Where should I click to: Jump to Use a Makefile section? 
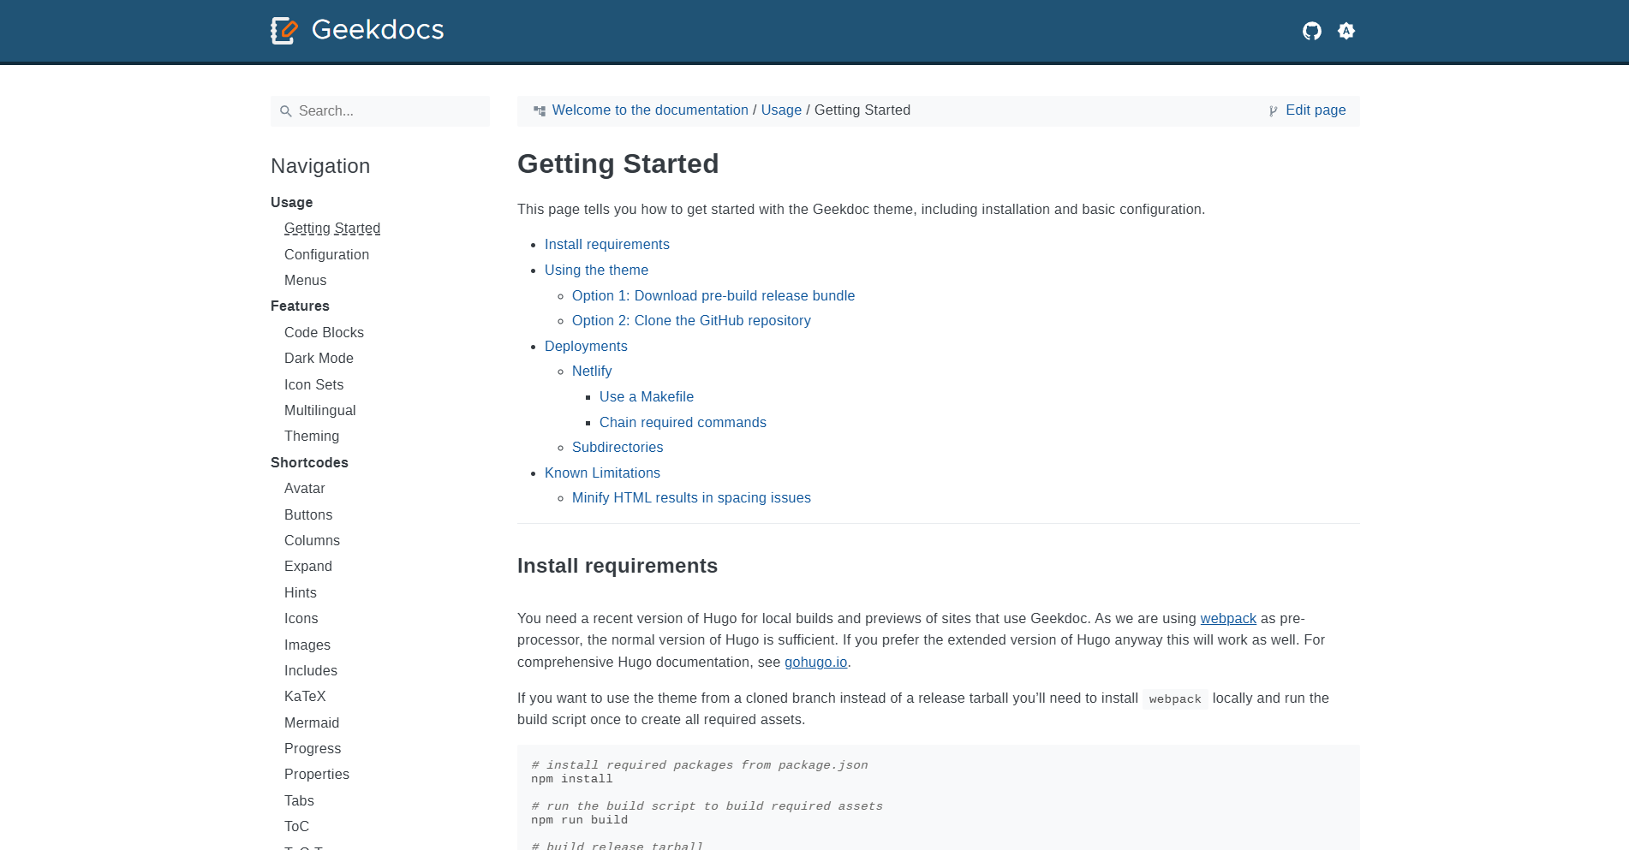tap(647, 397)
